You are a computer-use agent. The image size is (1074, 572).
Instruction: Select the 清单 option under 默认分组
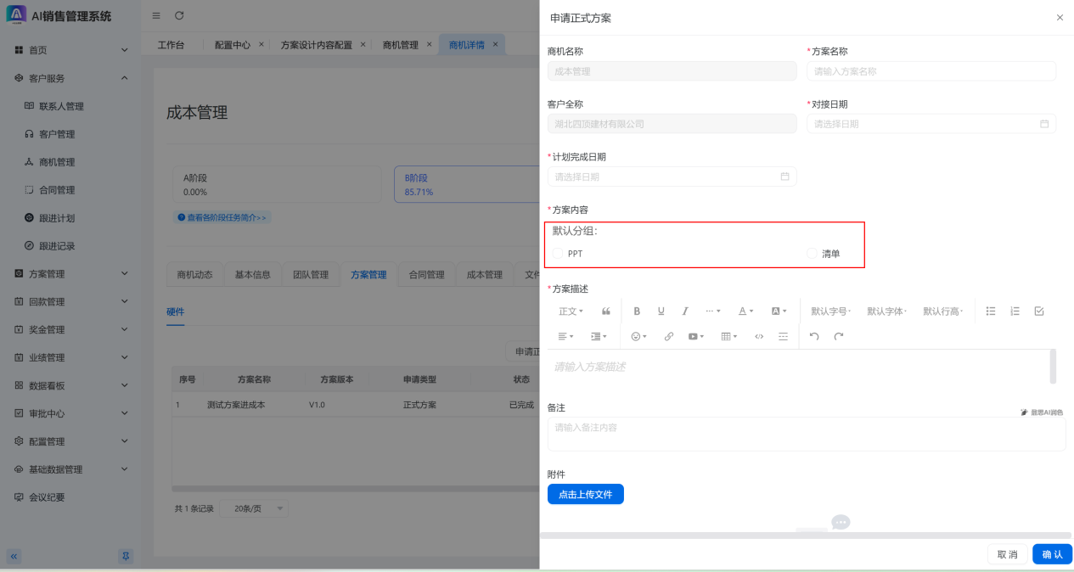pos(813,254)
